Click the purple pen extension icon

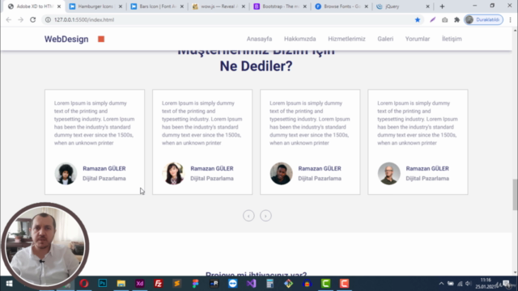432,19
